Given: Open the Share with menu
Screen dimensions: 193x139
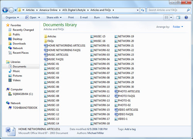Looking at the screenshot, I should click(x=54, y=17).
